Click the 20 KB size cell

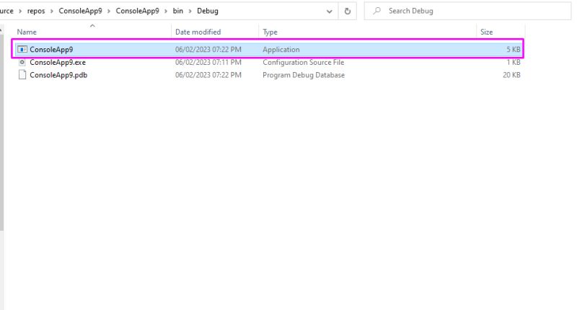[511, 75]
